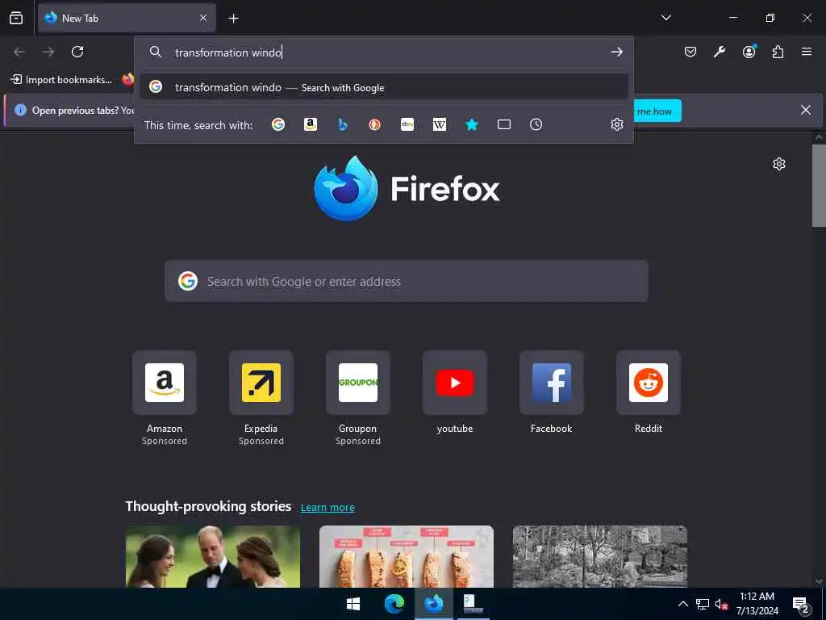The height and width of the screenshot is (620, 826).
Task: Search this time with Google
Action: (278, 124)
